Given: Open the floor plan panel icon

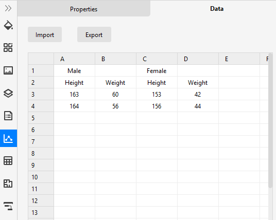Looking at the screenshot, I should coord(8,184).
